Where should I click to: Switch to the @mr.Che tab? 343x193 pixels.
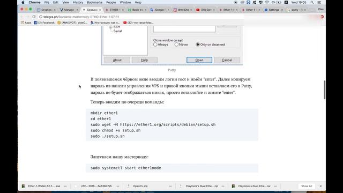(x=183, y=10)
